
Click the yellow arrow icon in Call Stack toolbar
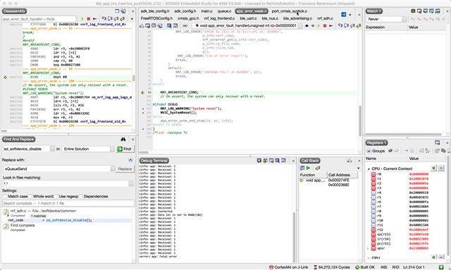(317, 168)
